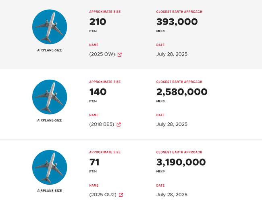262x208 pixels.
Task: Click the airplane icon for asteroid 2025 OW
Action: [50, 27]
